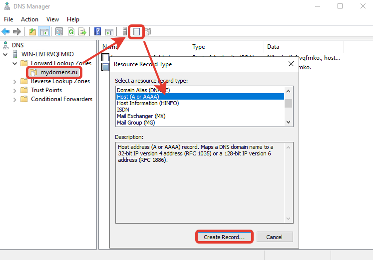Select Domain Alias (DNAME) record type
This screenshot has width=373, height=260.
200,90
